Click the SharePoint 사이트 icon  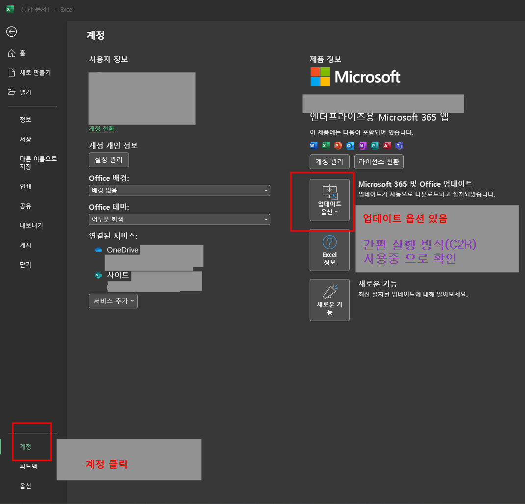(99, 275)
